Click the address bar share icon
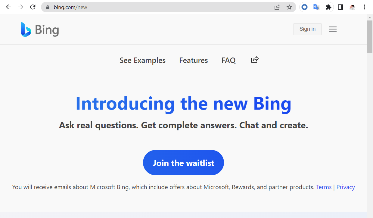The width and height of the screenshot is (373, 218). tap(277, 7)
